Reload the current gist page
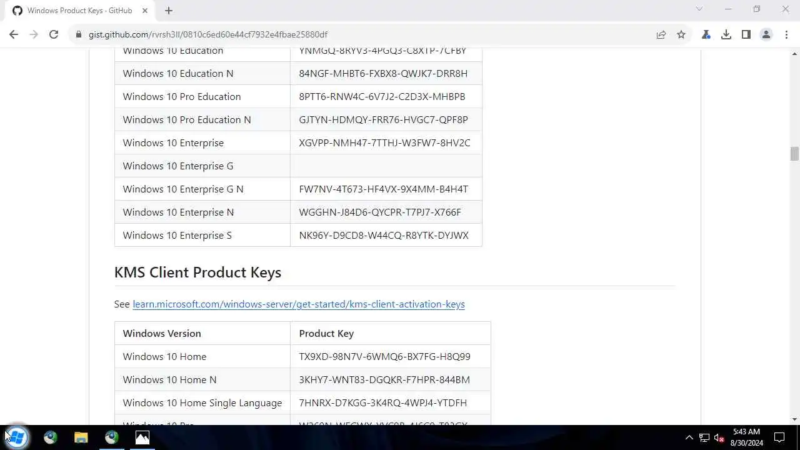This screenshot has width=800, height=450. click(54, 34)
